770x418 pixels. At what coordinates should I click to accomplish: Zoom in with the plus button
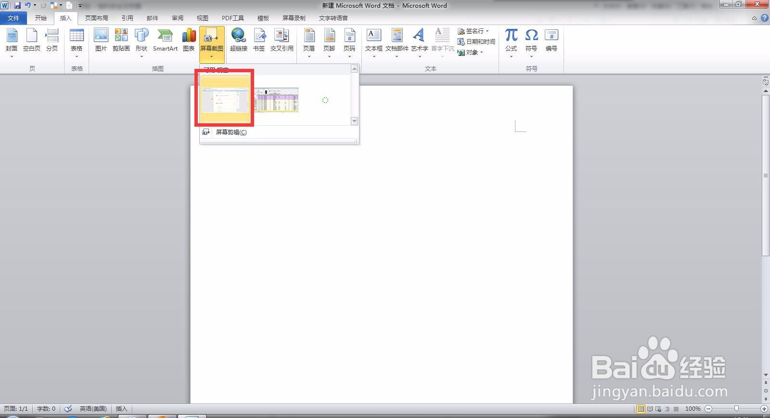coord(764,409)
